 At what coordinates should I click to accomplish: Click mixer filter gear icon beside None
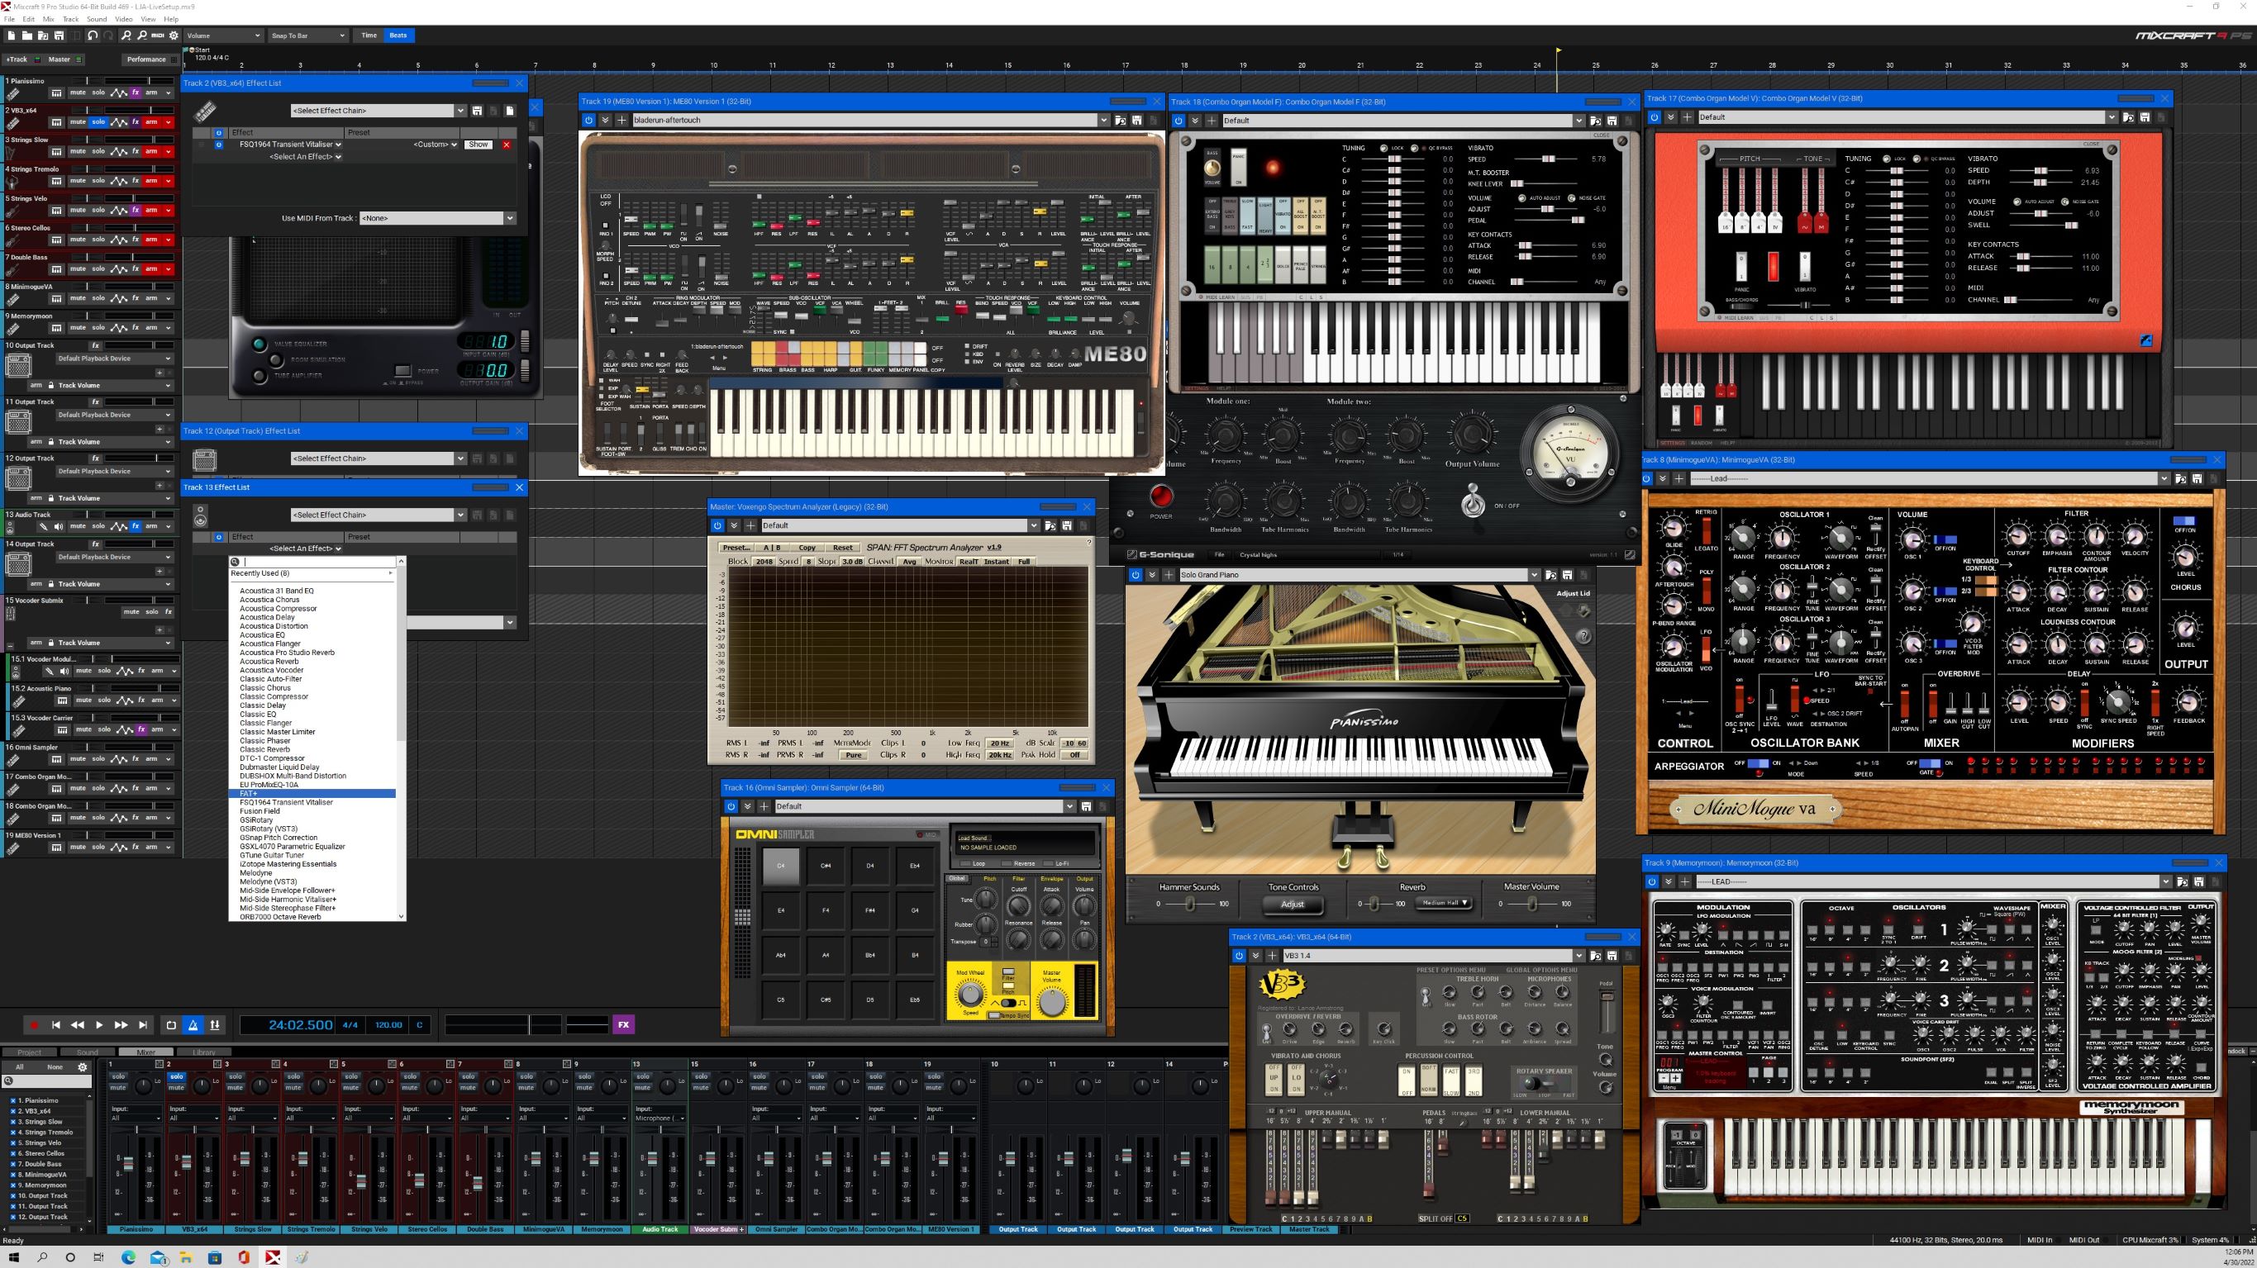[x=83, y=1067]
